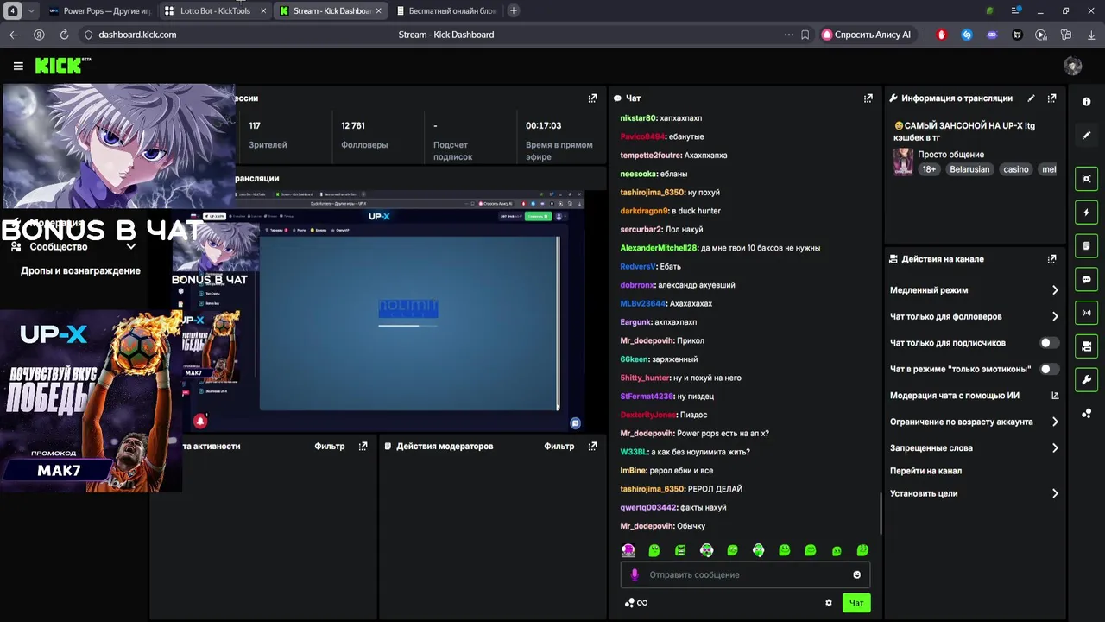Bookmark this page

point(805,35)
